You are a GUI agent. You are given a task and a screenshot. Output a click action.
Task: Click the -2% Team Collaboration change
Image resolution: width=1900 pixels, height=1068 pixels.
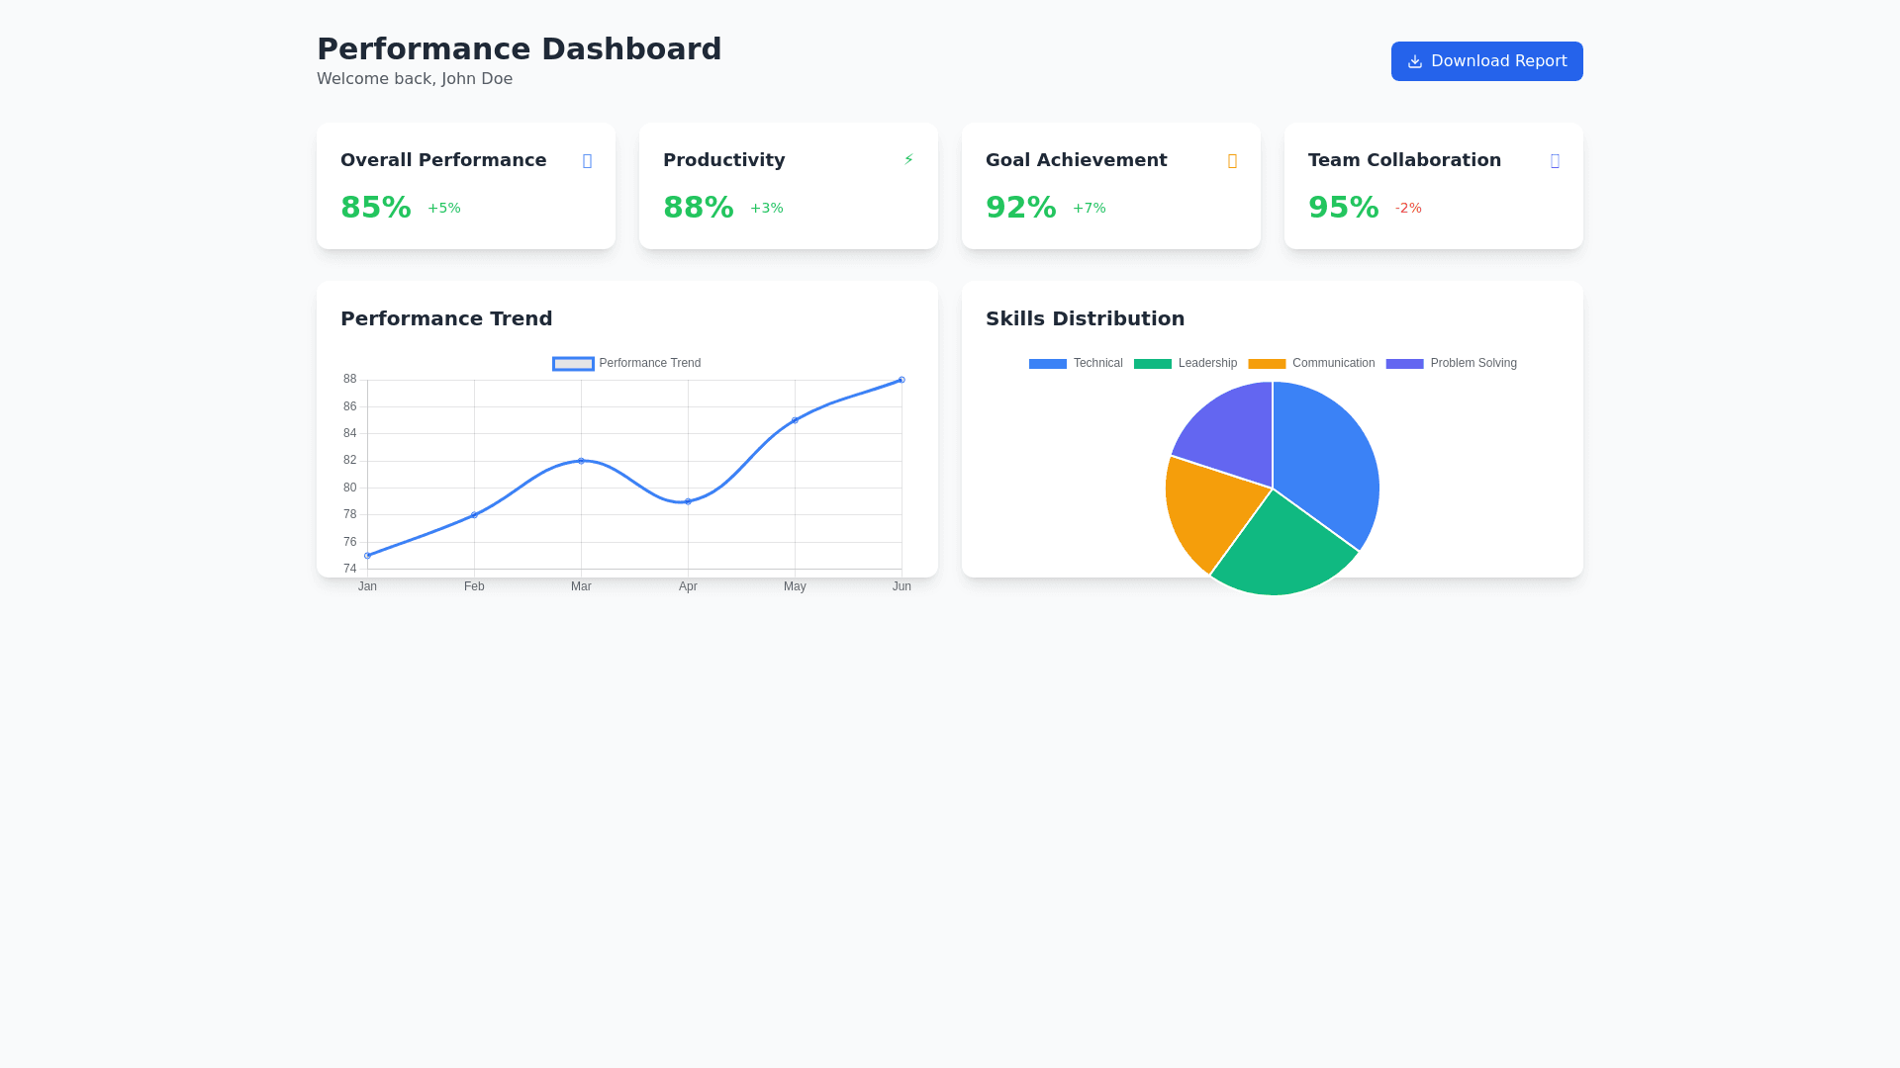coord(1408,209)
